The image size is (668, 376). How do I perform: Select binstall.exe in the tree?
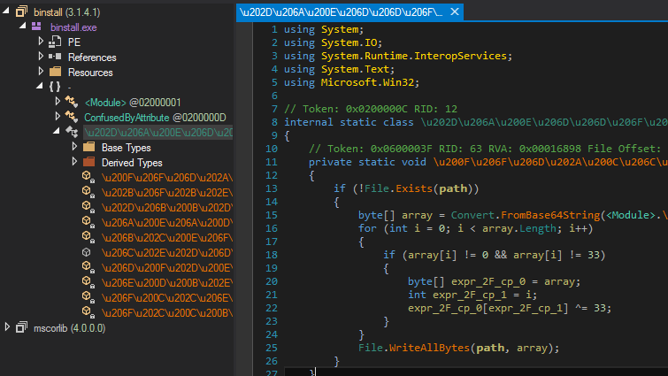pyautogui.click(x=73, y=27)
